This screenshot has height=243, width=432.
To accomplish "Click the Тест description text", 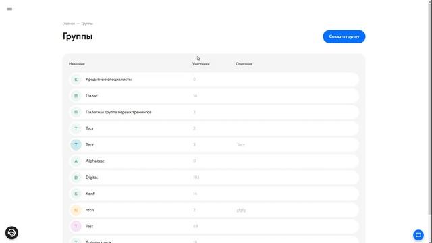I will [x=241, y=144].
